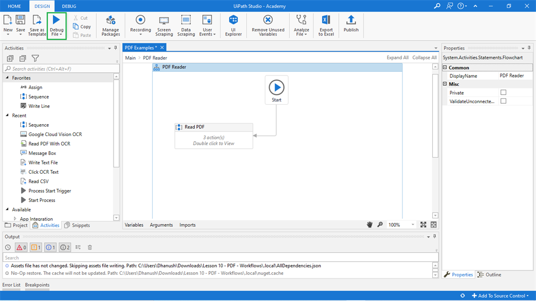Collapse the Available group
The height and width of the screenshot is (301, 536).
[x=7, y=209]
